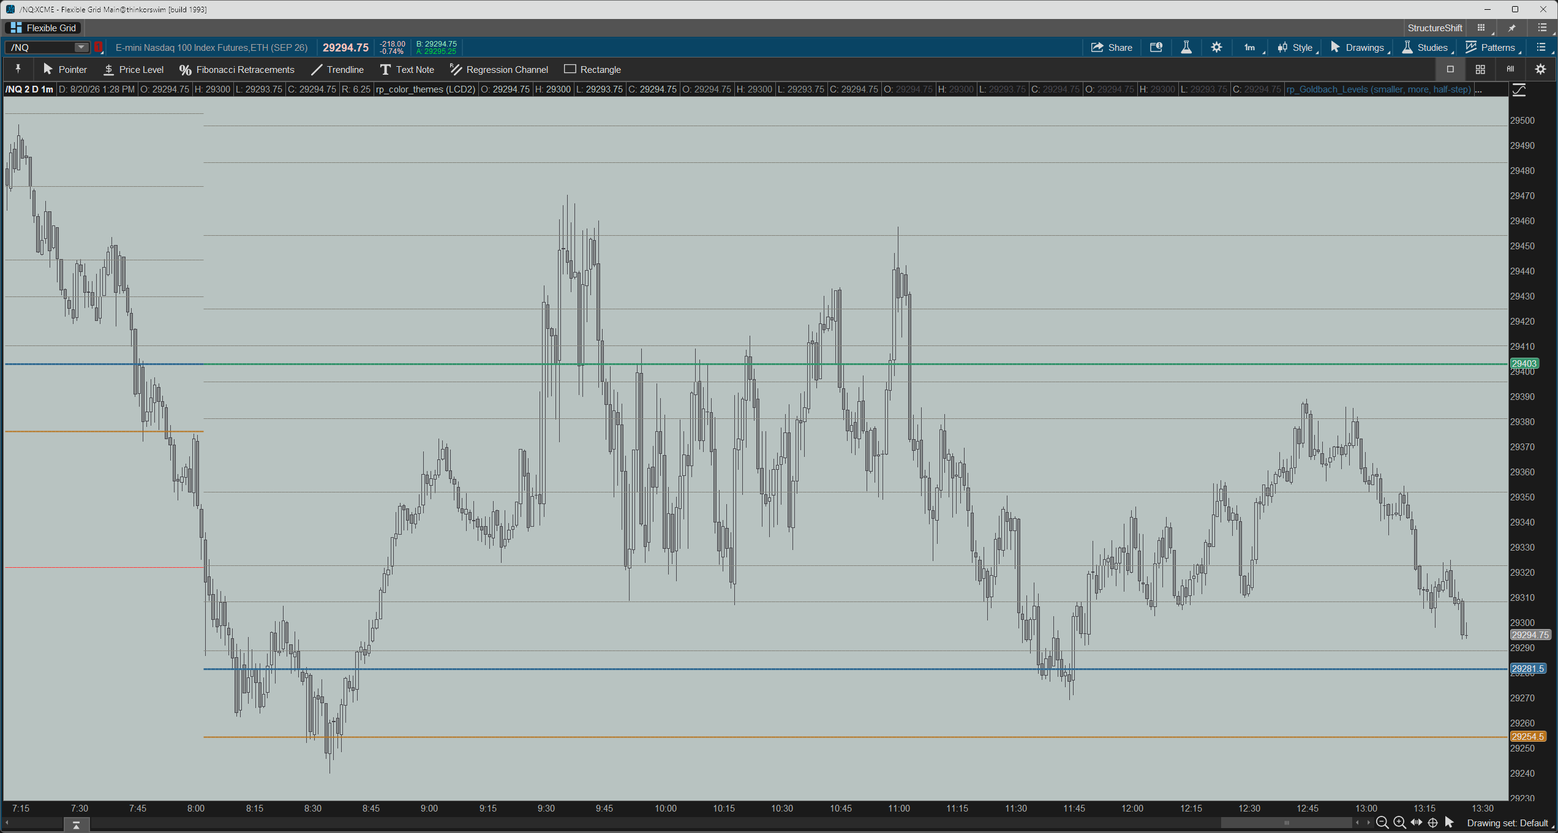1558x833 pixels.
Task: Click the blue 29281.5 price level bubble
Action: coord(1529,669)
